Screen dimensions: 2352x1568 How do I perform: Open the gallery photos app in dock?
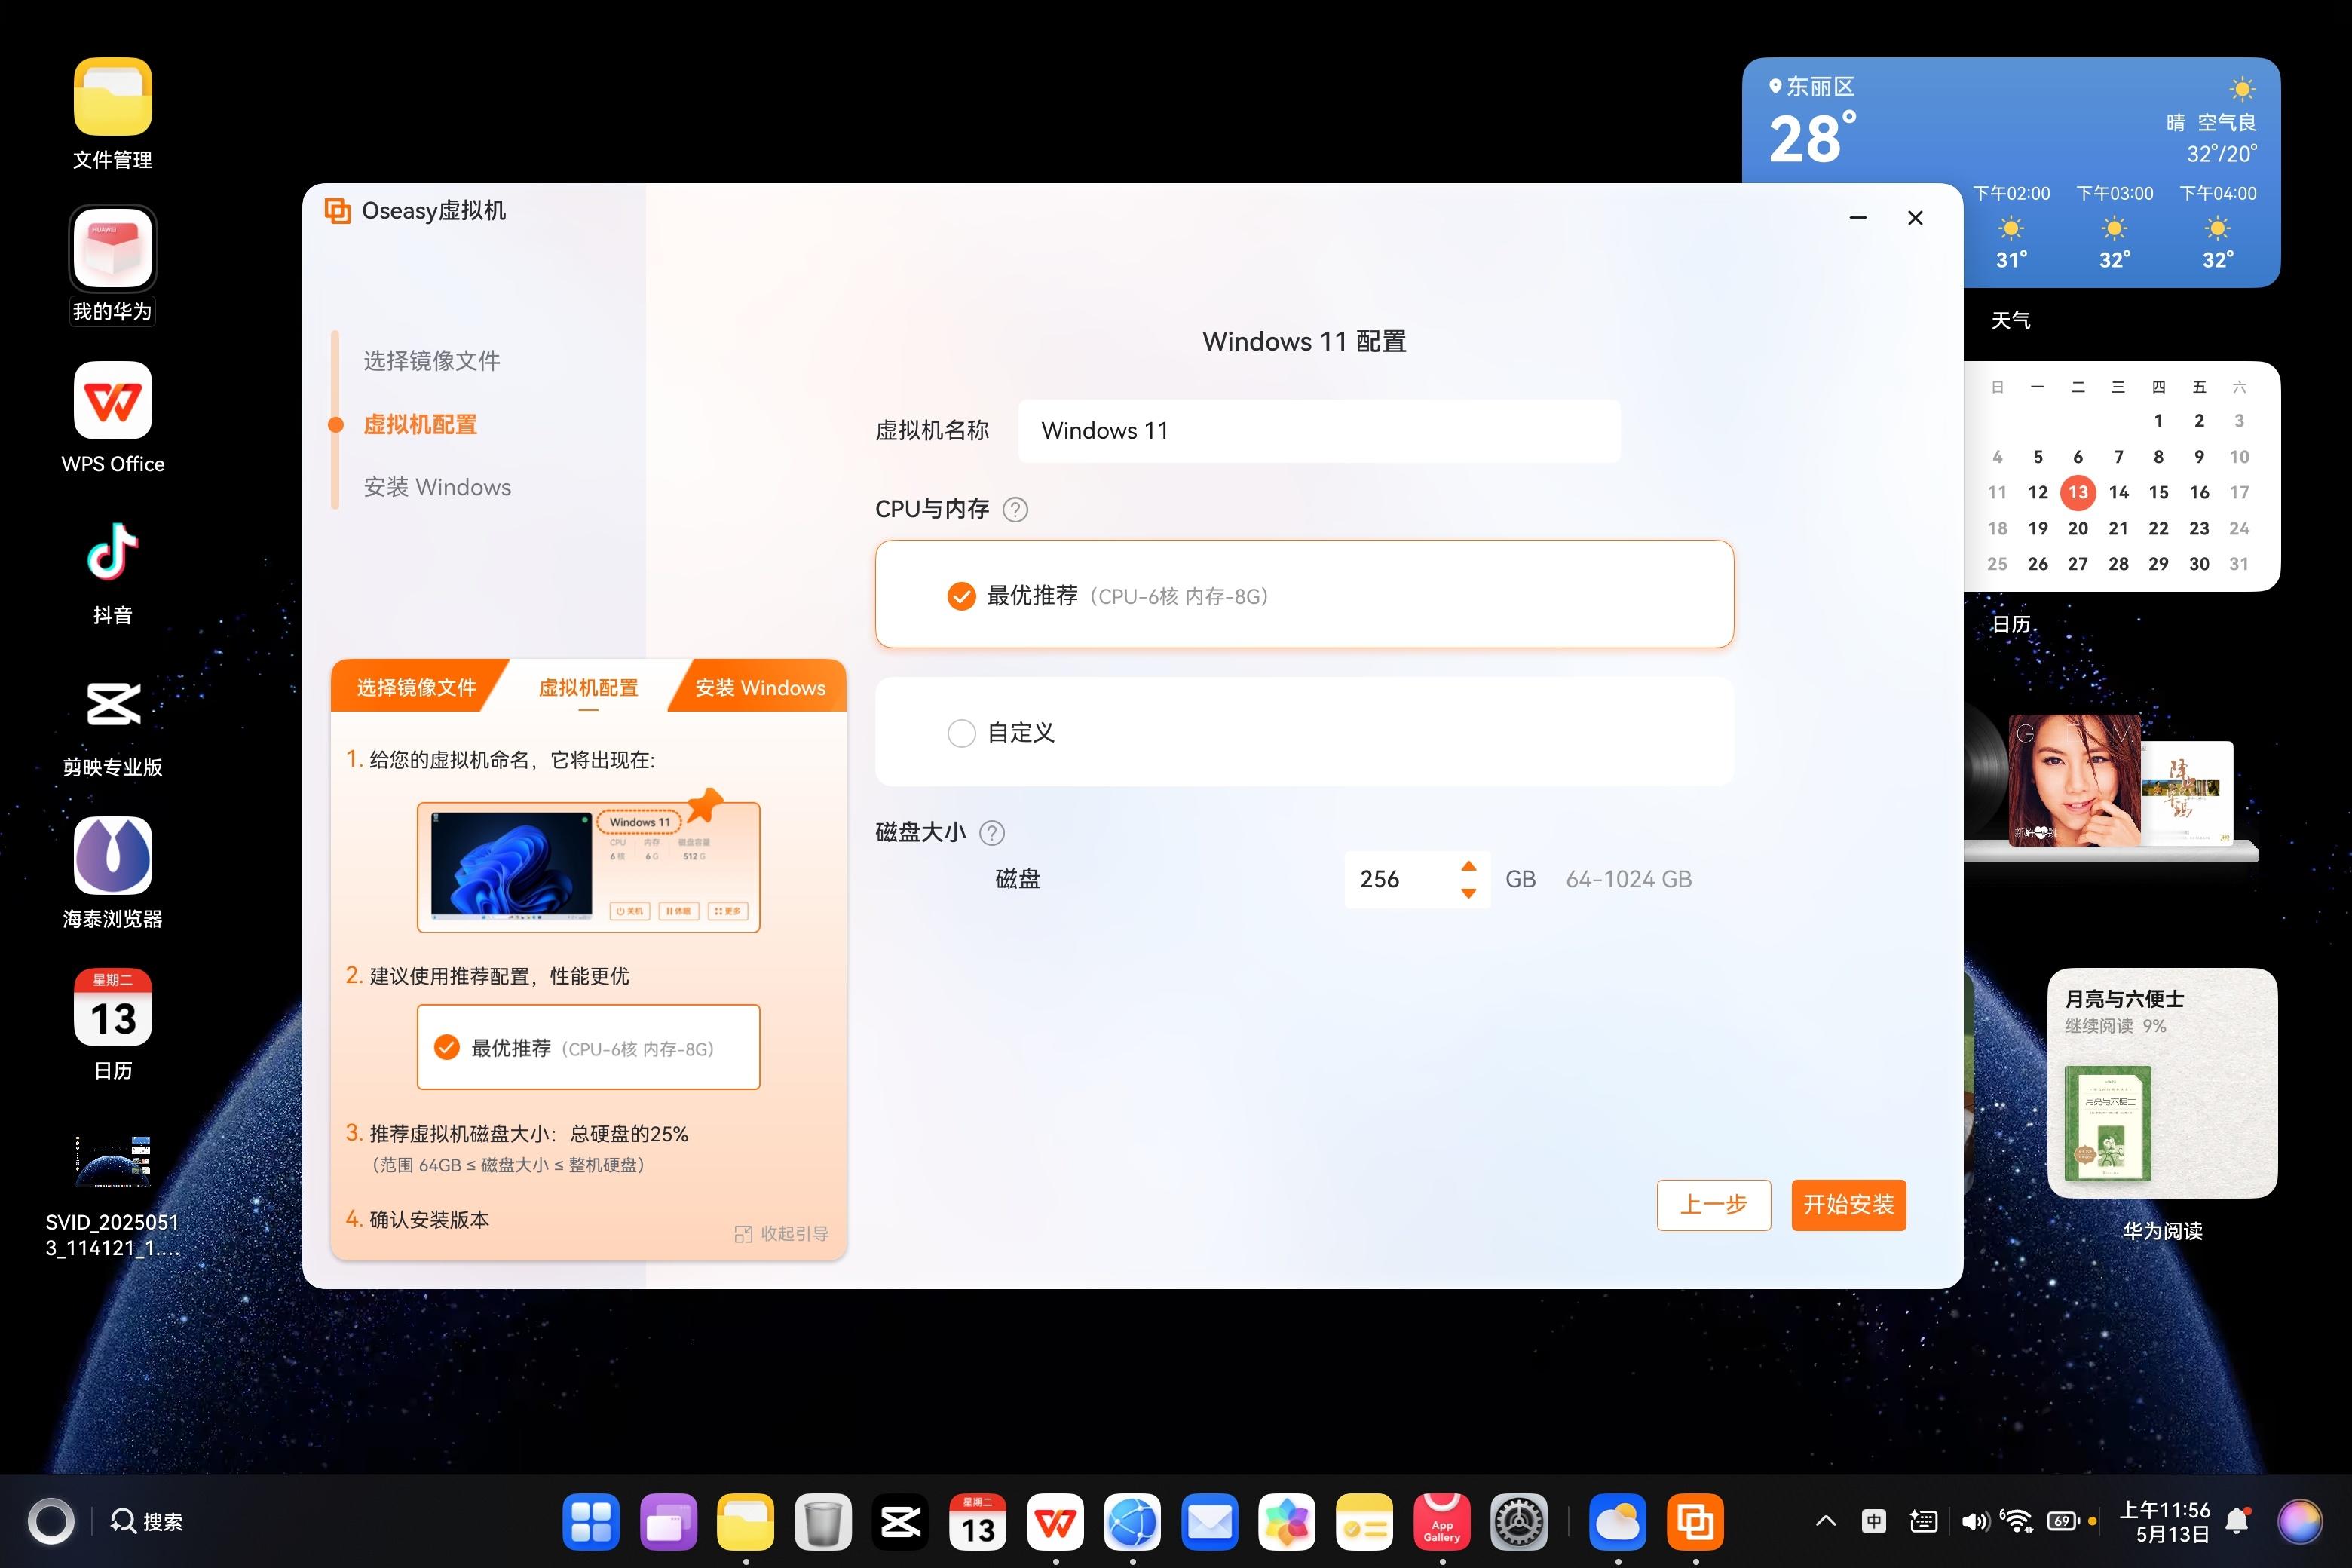(x=1287, y=1522)
